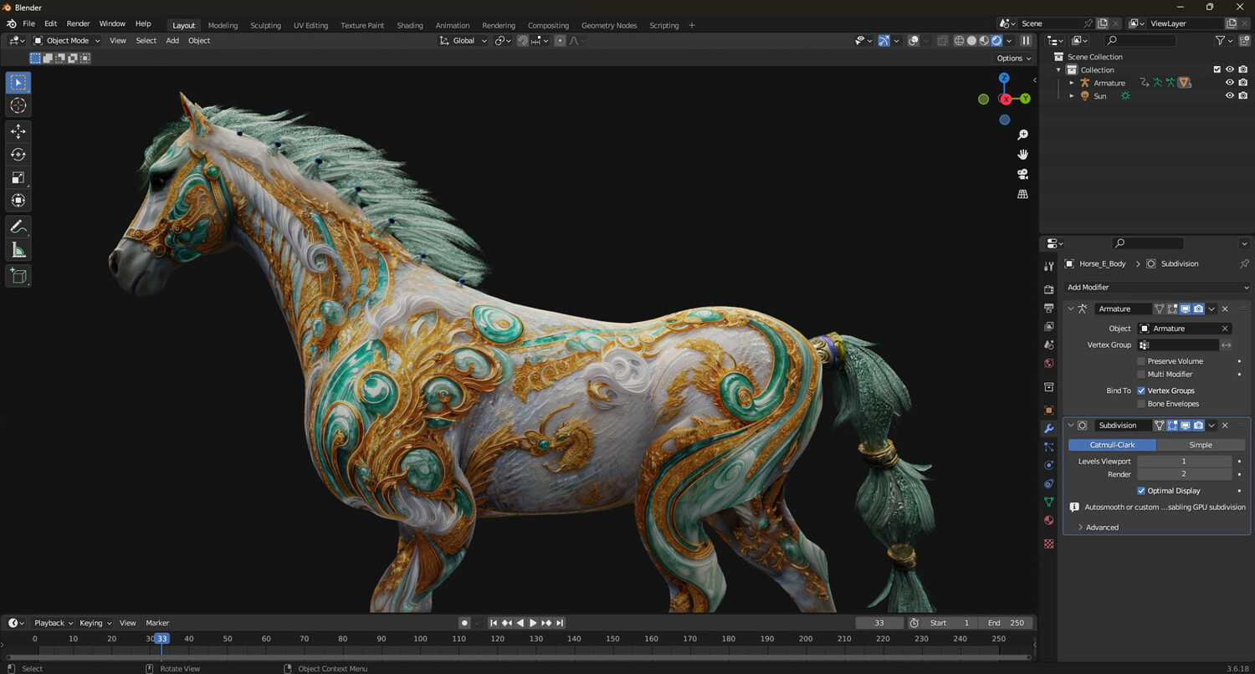
Task: Open the Keying popover in the timeline
Action: (95, 623)
